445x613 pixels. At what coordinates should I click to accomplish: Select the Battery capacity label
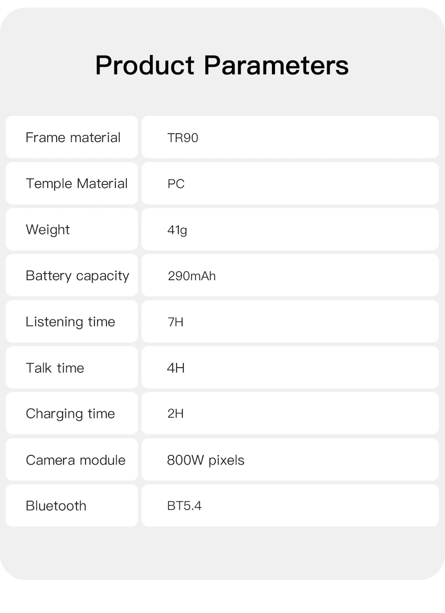[x=77, y=276]
